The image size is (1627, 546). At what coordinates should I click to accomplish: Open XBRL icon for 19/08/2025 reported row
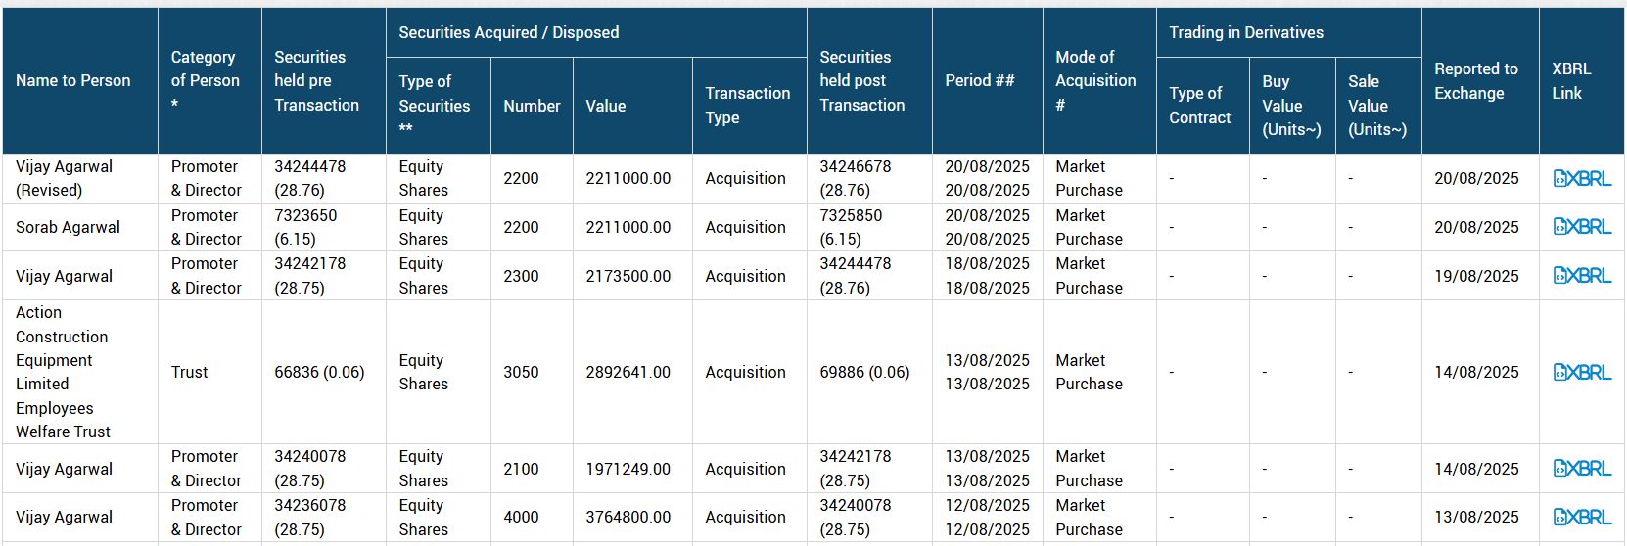click(1582, 276)
